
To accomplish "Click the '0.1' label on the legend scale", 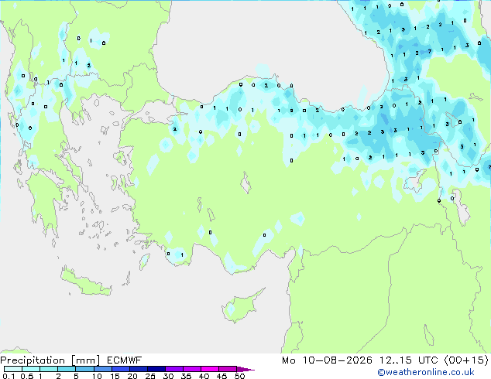I will tap(9, 376).
